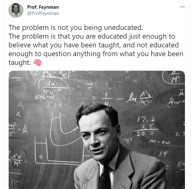Click the Λ²e over M² formula at bottom-left
This screenshot has width=193, height=189.
pos(17,160)
